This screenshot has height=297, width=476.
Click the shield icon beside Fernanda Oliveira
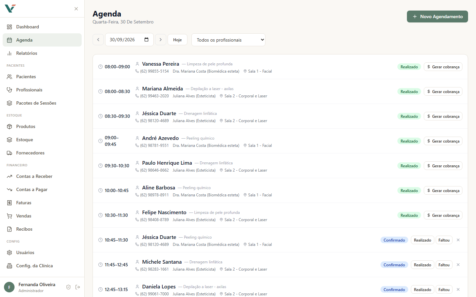coord(68,287)
